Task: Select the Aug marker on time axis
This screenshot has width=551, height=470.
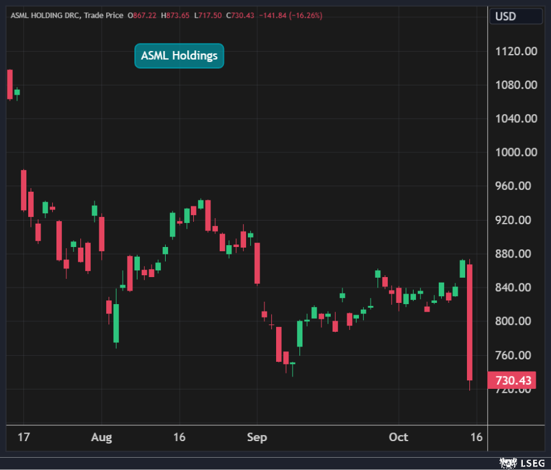Action: click(101, 437)
